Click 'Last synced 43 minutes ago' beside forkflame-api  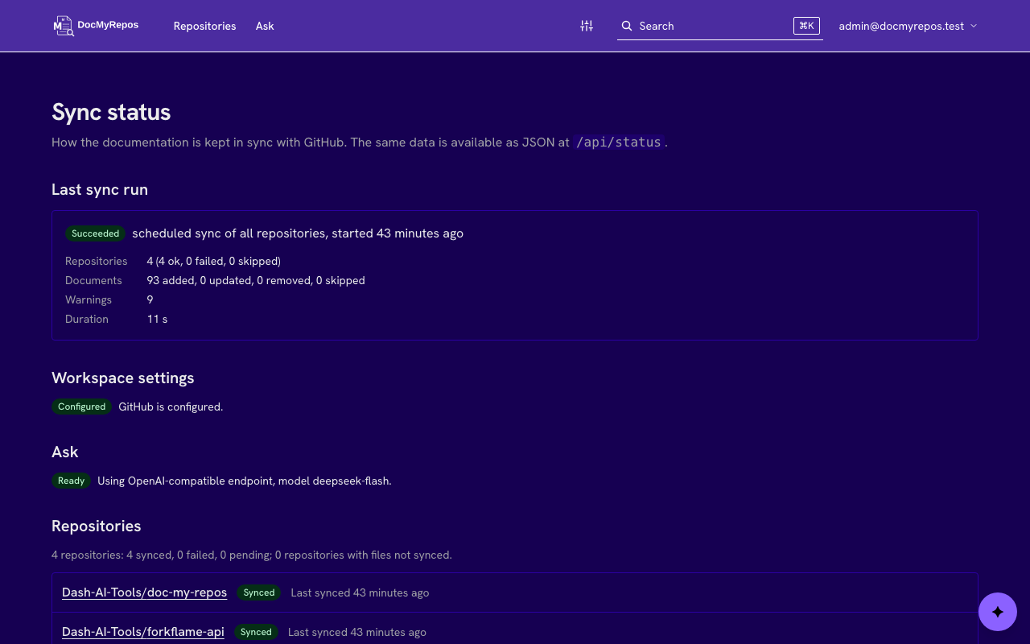coord(357,632)
